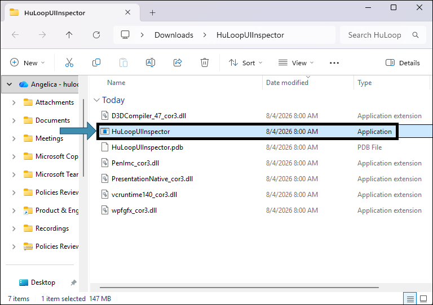433x305 pixels.
Task: Click the search magnifier icon
Action: pyautogui.click(x=416, y=35)
